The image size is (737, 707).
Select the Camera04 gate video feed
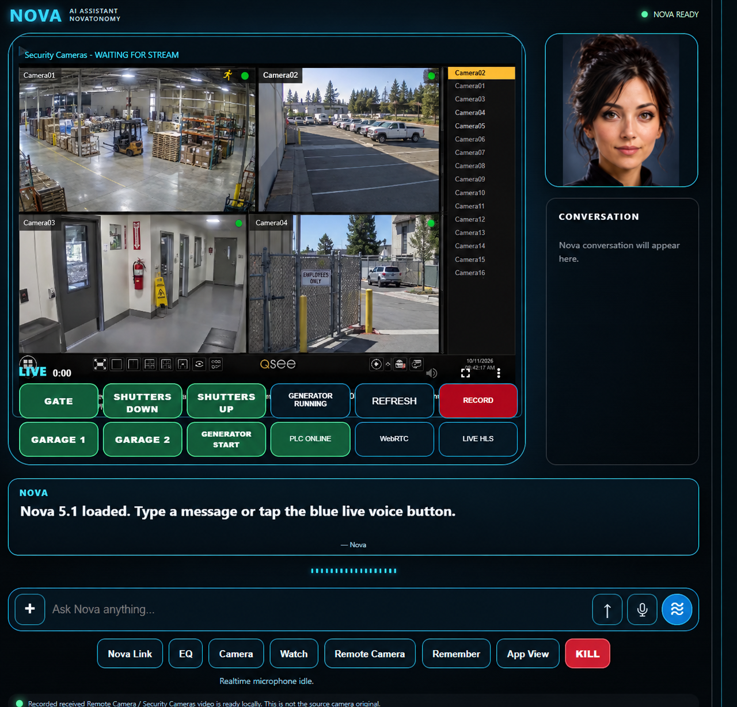pyautogui.click(x=344, y=284)
